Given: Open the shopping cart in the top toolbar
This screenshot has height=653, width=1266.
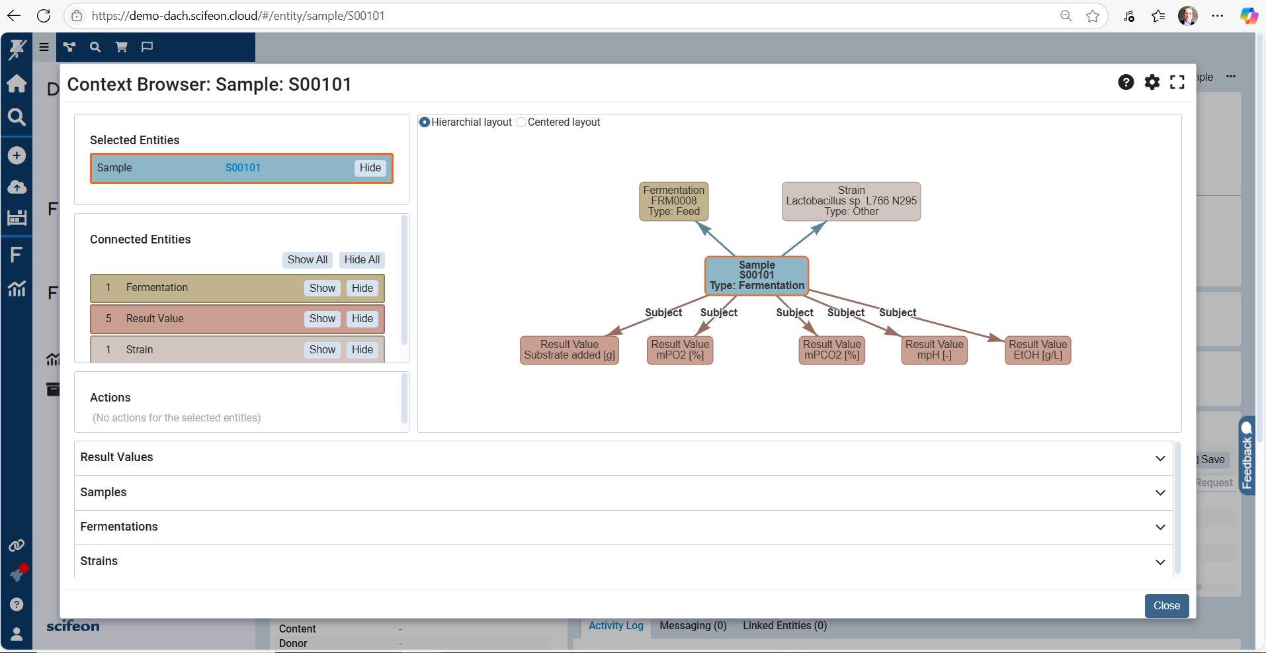Looking at the screenshot, I should [121, 46].
